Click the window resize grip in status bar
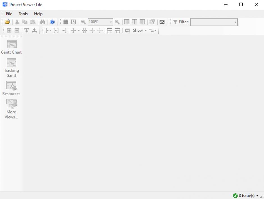 coord(262,196)
